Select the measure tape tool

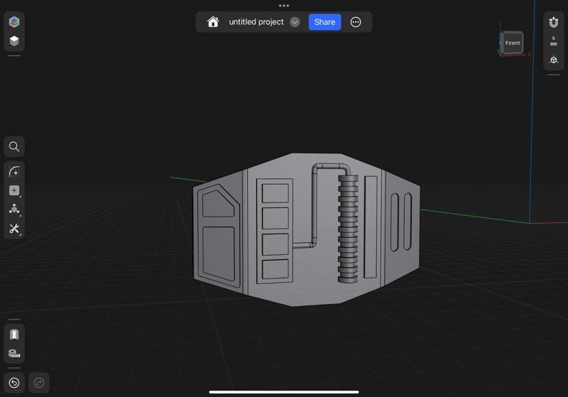click(14, 353)
